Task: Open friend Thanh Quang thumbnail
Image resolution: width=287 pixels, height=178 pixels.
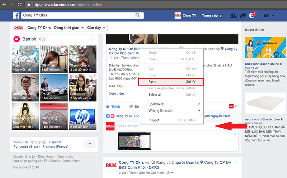Action: tap(83, 59)
